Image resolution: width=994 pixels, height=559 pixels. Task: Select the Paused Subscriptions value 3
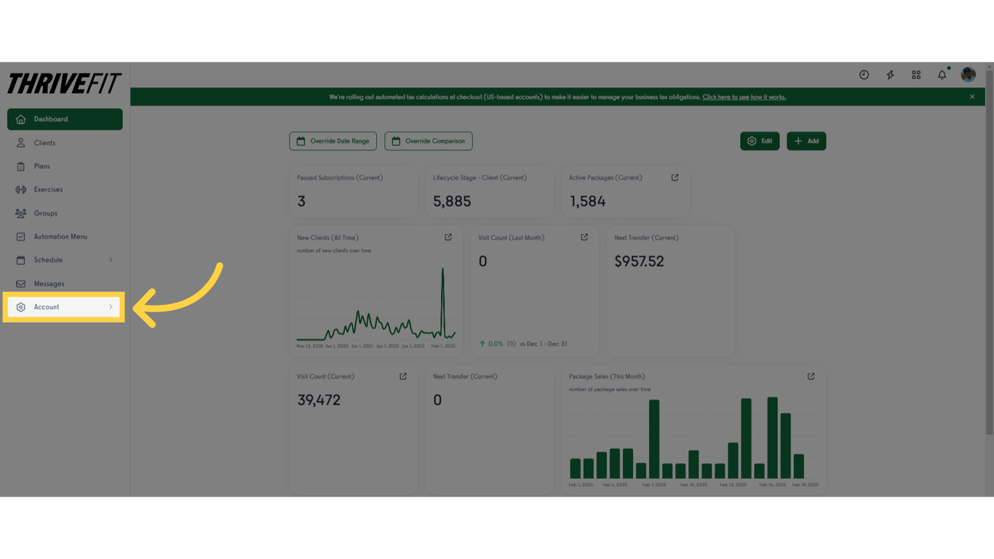click(301, 202)
